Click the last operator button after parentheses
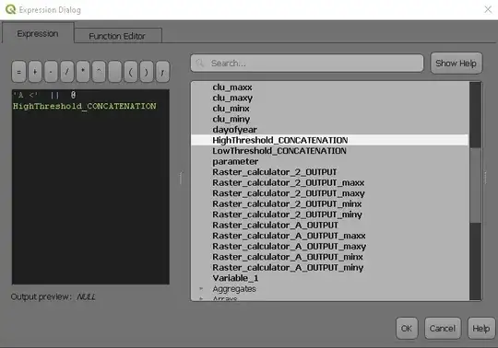This screenshot has width=498, height=348. pos(162,72)
